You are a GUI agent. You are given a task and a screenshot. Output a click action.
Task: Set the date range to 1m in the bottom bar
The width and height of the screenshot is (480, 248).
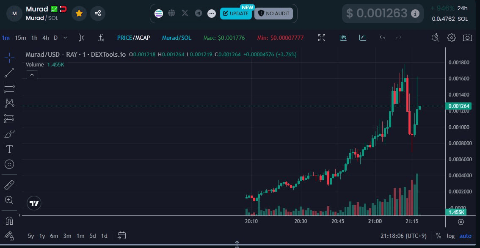pos(80,236)
